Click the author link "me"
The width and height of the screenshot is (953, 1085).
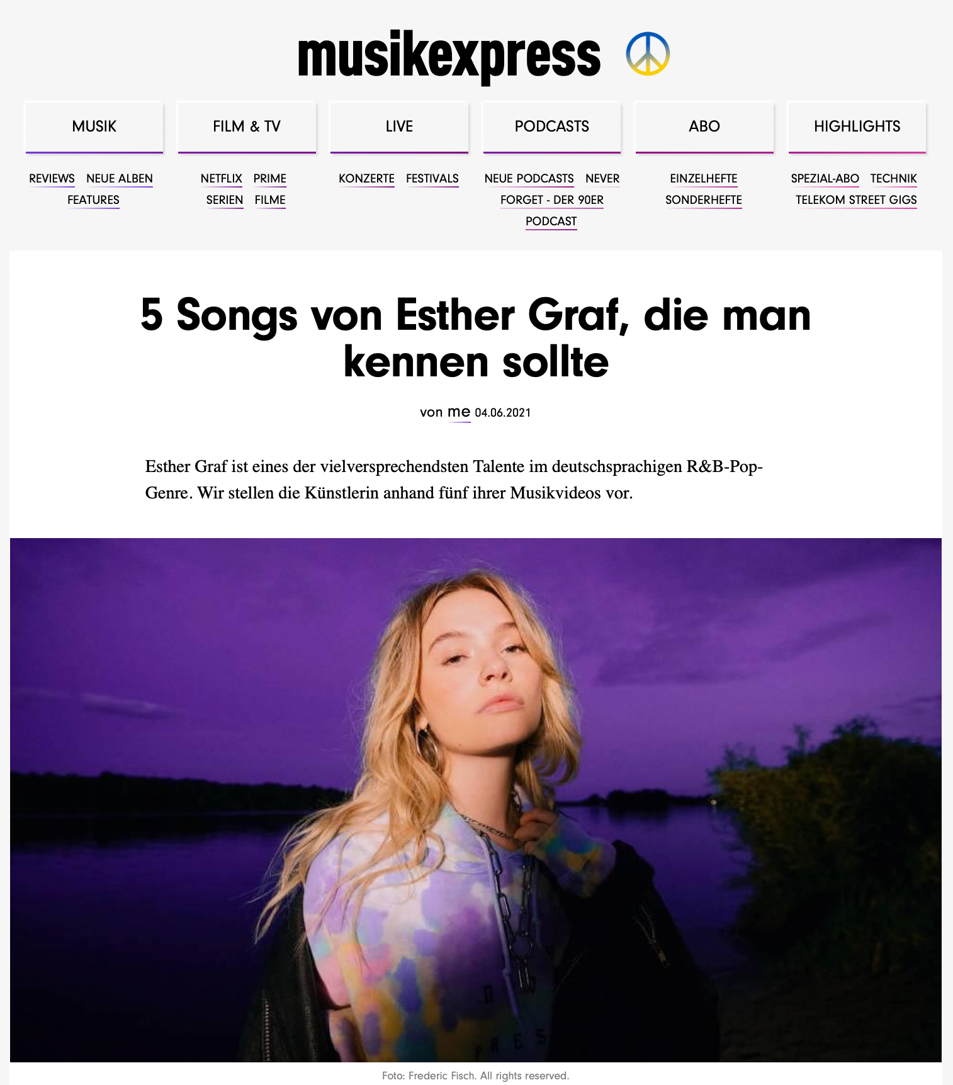[459, 412]
